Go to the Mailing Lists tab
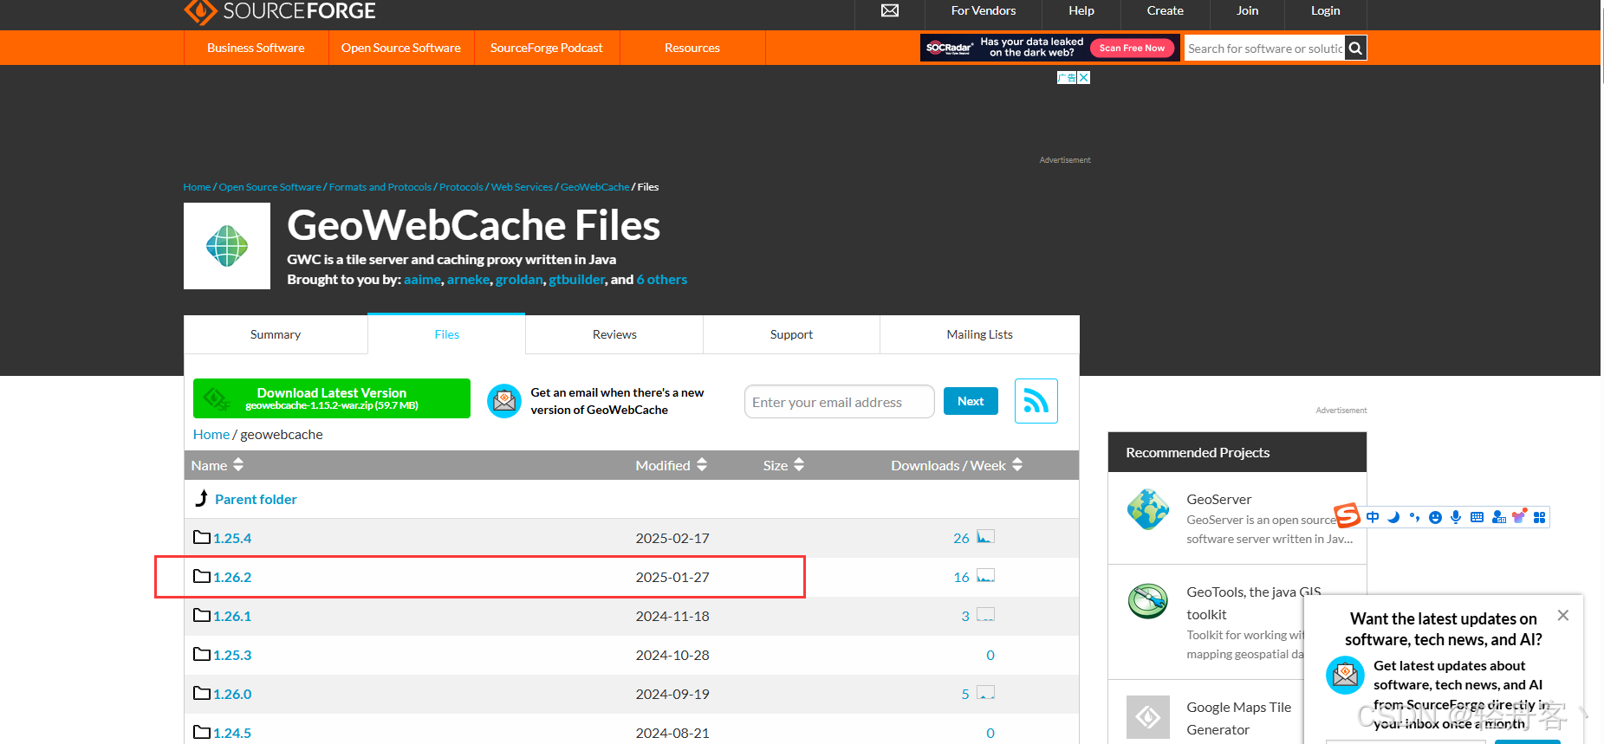Screen dimensions: 1604x744 [x=979, y=334]
